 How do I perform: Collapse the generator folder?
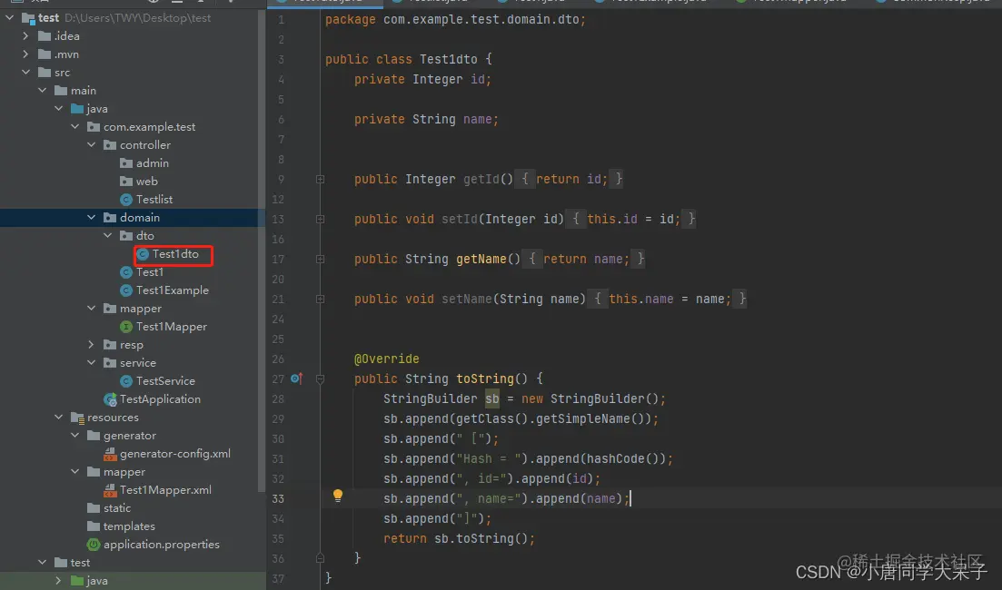point(74,436)
